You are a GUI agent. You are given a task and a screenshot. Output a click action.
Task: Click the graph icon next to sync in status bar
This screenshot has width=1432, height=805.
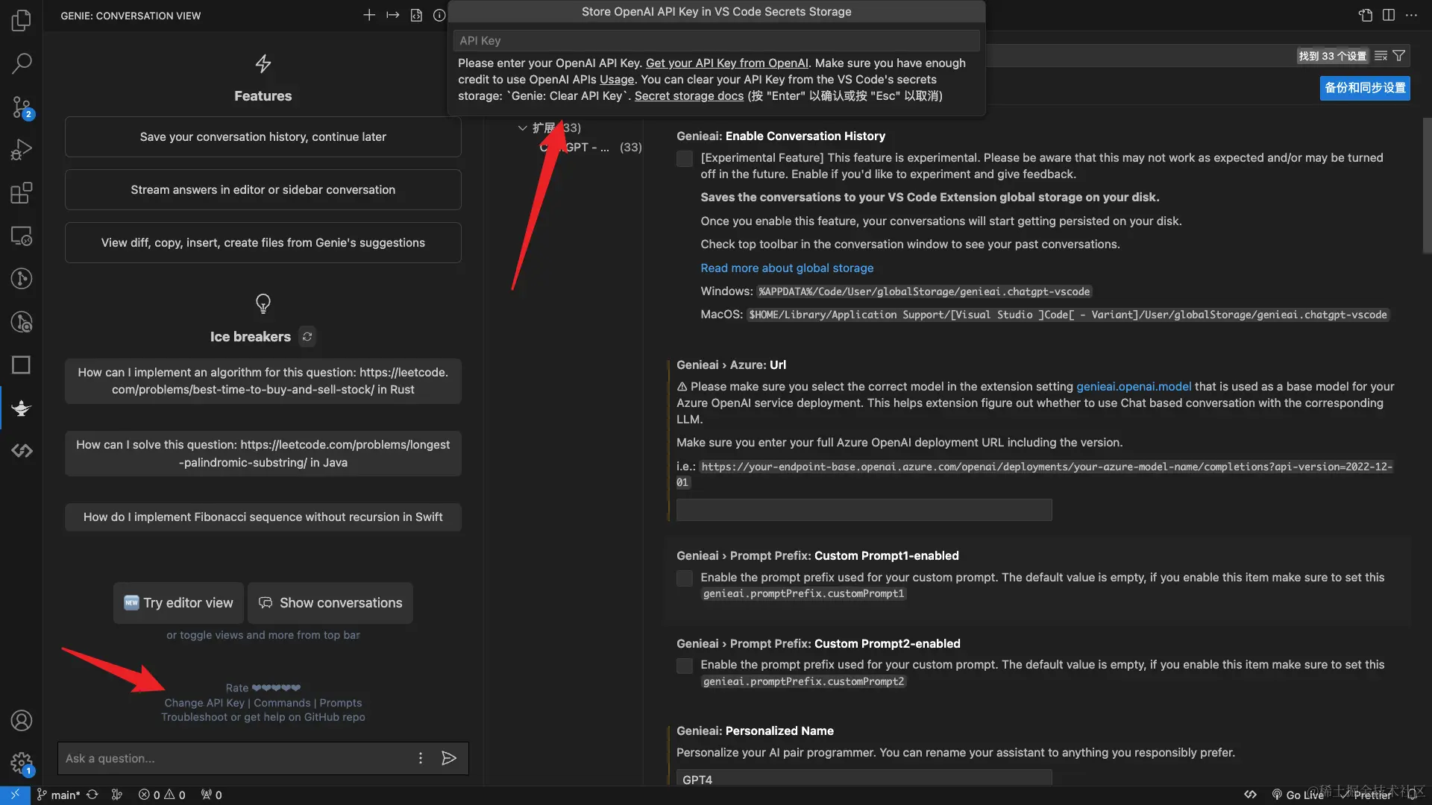coord(117,795)
